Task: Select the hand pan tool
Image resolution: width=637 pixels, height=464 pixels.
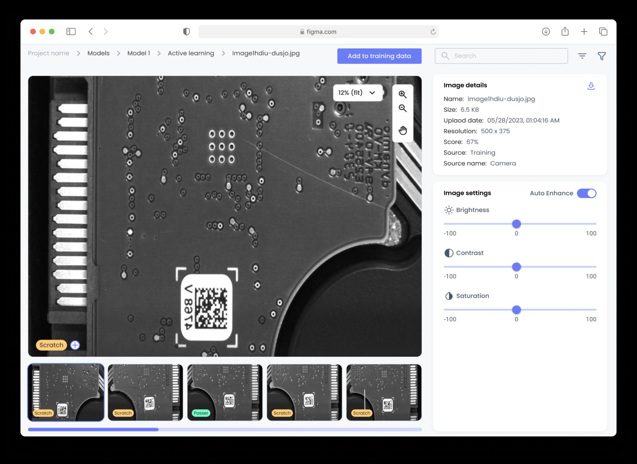Action: tap(402, 130)
